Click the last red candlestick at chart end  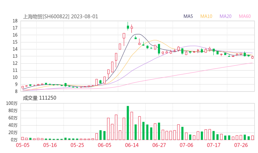coord(252,57)
